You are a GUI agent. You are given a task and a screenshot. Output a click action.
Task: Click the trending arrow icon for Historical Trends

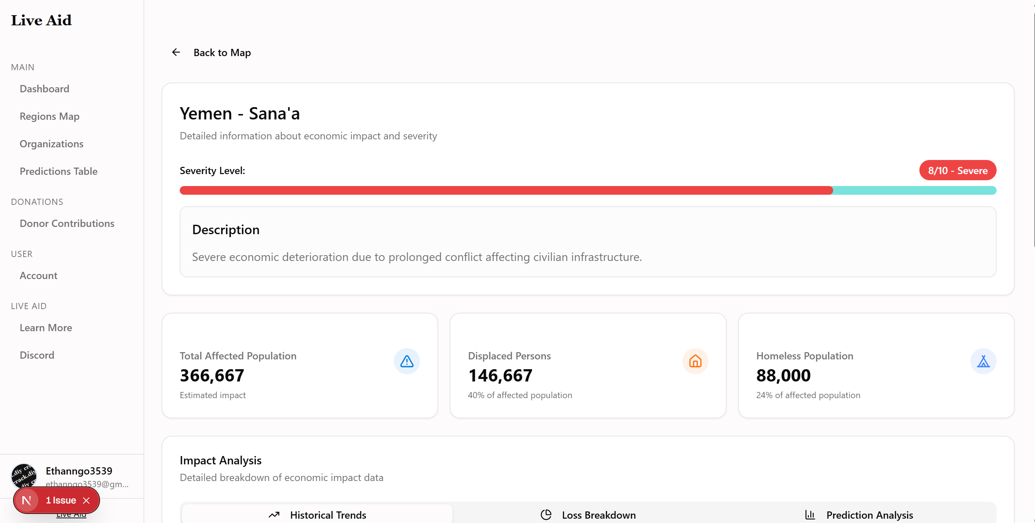tap(274, 515)
